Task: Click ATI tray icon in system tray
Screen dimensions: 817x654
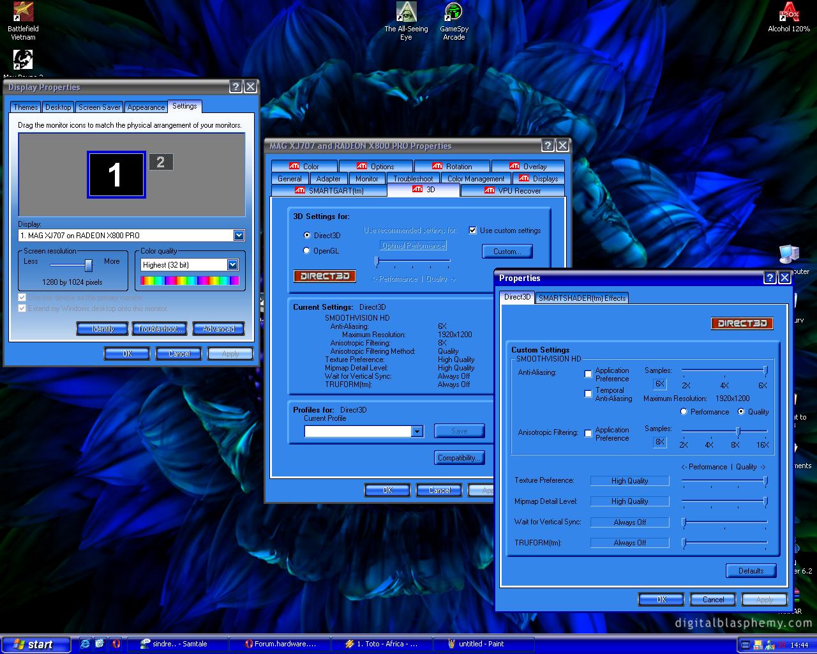Action: click(781, 644)
